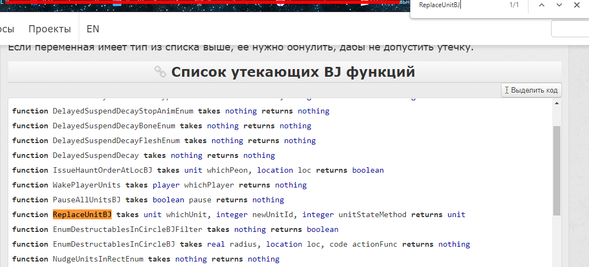Click the anchor link icon beside heading
Viewport: 589px width, 267px height.
click(161, 72)
